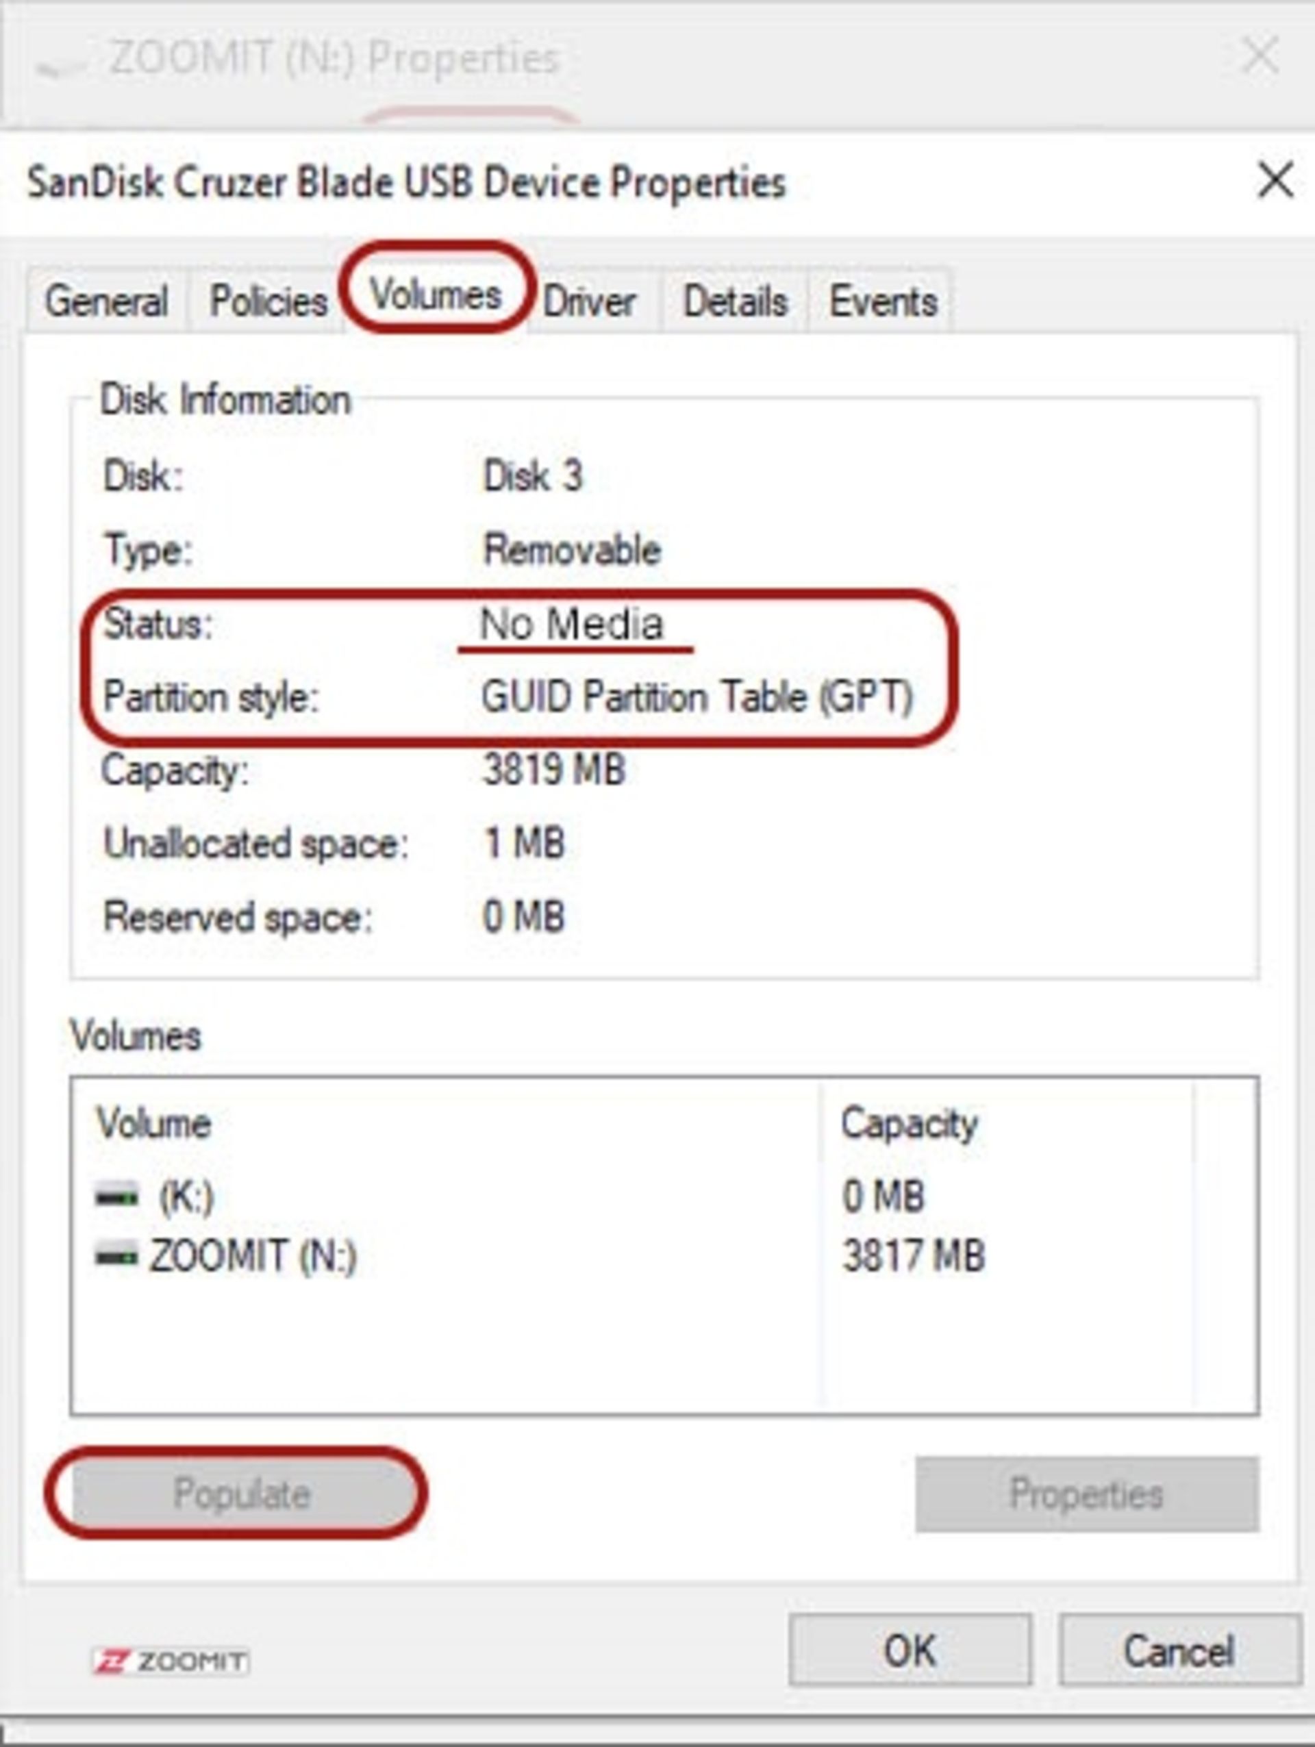Open the Policies tab

tap(268, 302)
